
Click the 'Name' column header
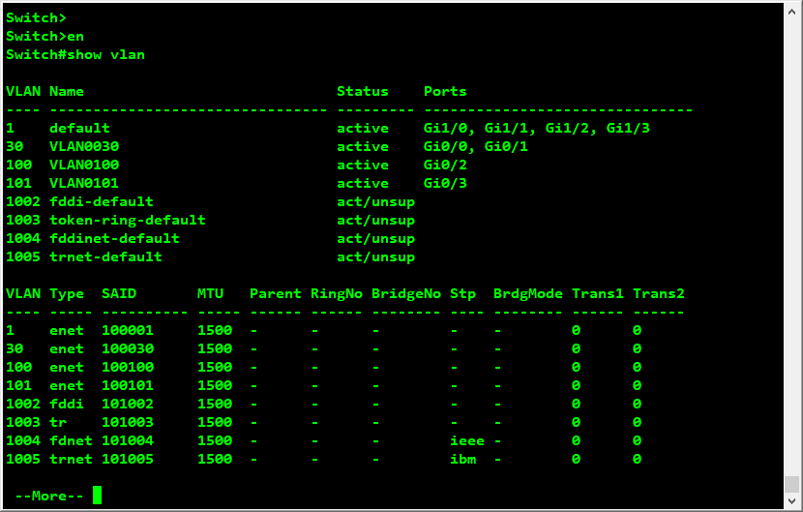click(67, 91)
